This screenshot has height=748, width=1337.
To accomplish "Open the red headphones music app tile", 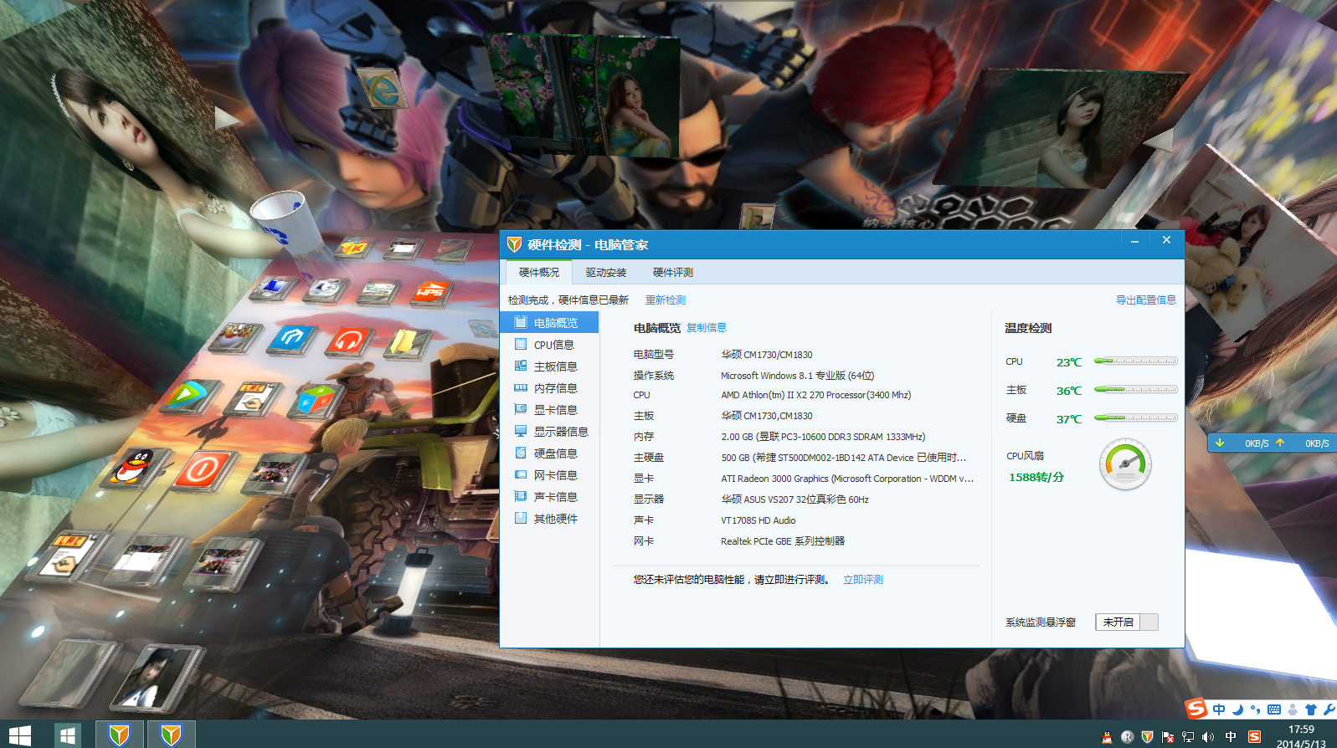I will (x=348, y=341).
